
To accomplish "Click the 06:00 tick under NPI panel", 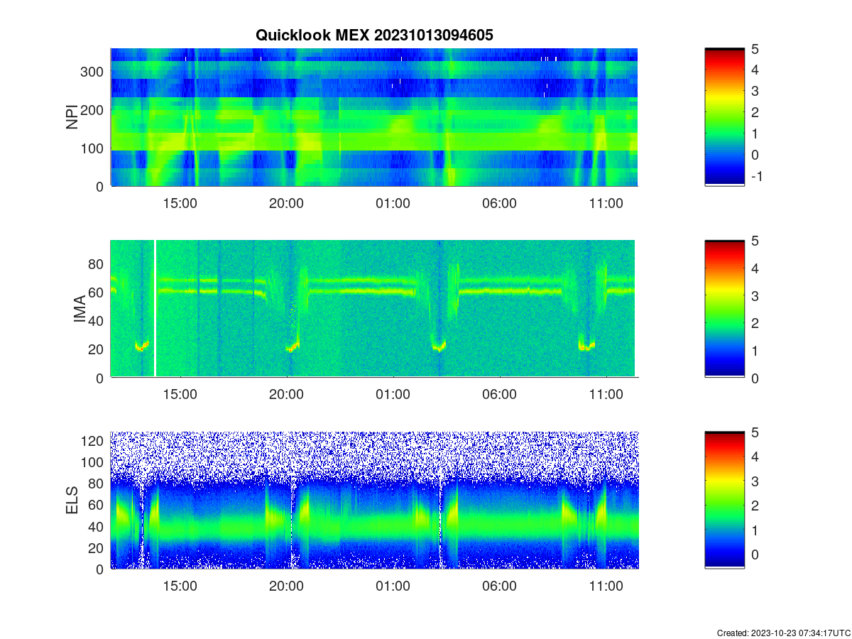I will pyautogui.click(x=500, y=202).
